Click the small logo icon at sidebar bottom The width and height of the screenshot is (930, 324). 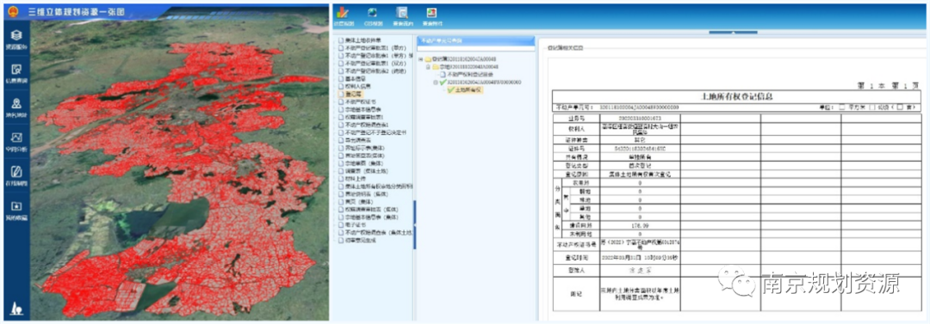pos(16,308)
